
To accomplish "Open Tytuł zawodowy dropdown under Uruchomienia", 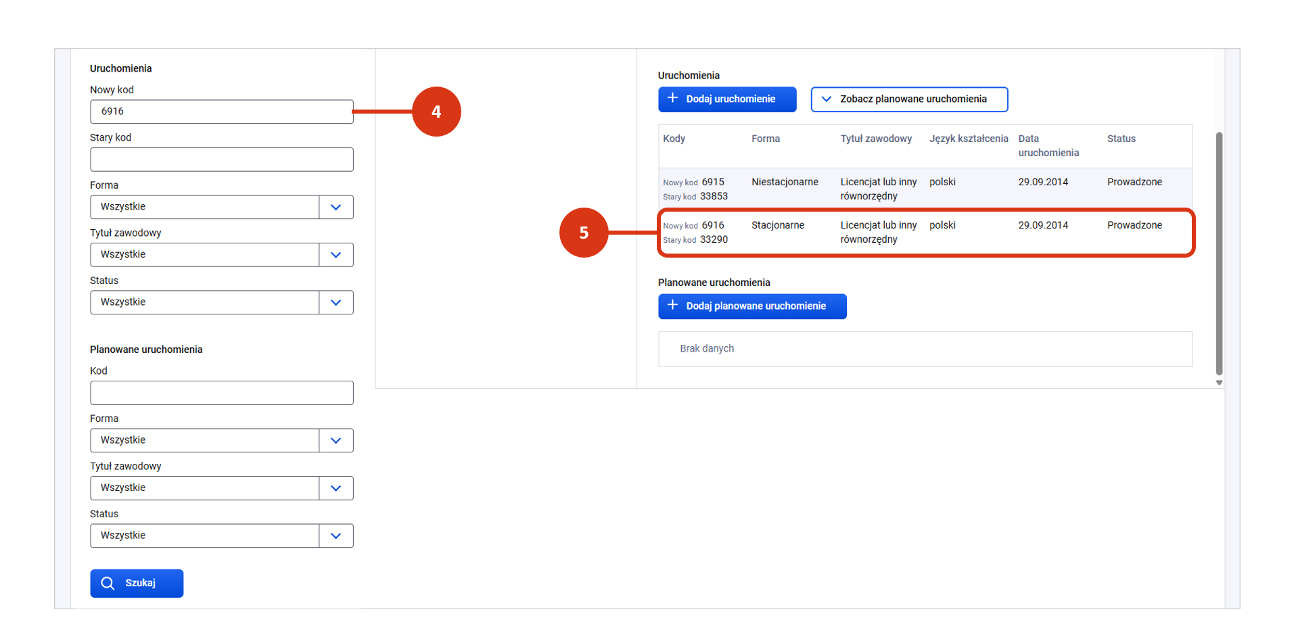I will click(221, 255).
